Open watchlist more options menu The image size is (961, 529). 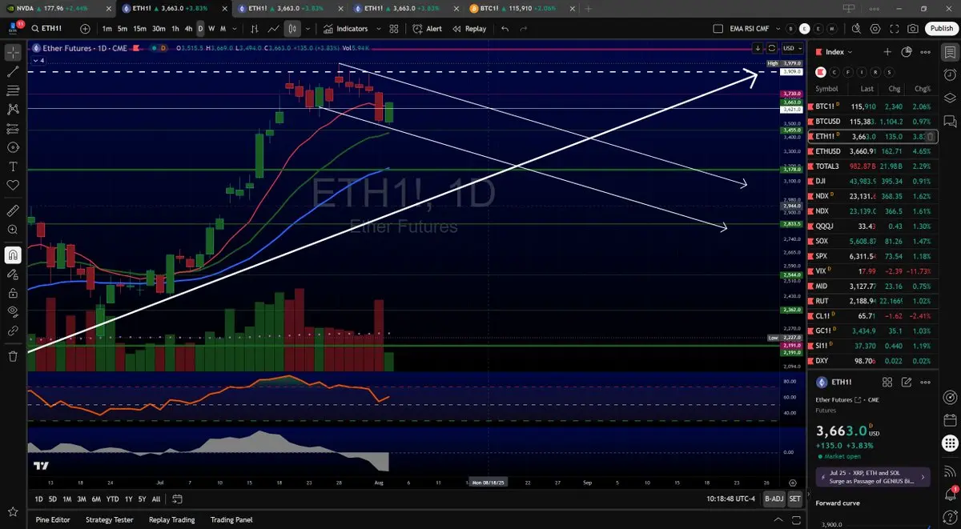(x=926, y=52)
